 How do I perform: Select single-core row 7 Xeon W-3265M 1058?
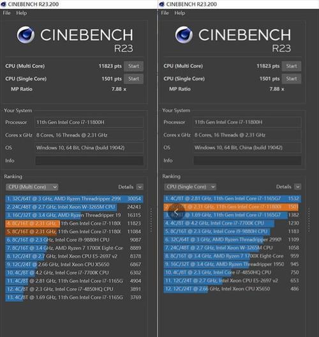click(232, 248)
